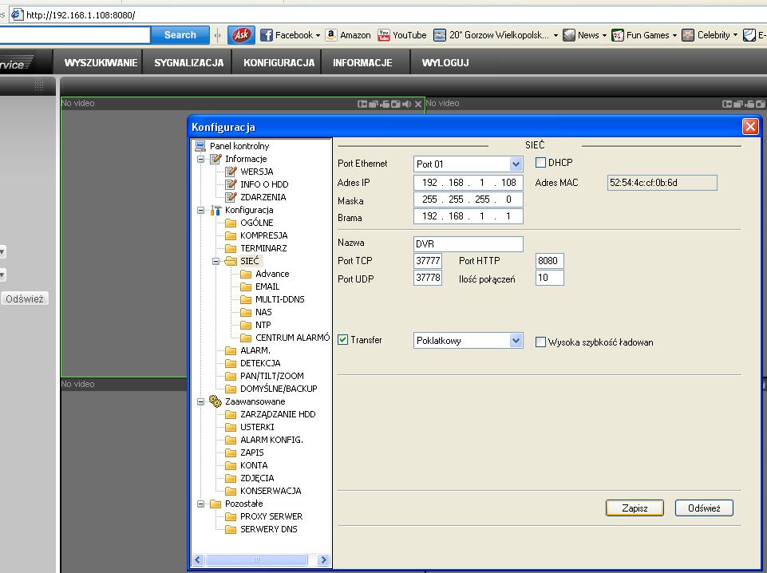The image size is (767, 573).
Task: Open the Port Ethernet dropdown
Action: 516,164
